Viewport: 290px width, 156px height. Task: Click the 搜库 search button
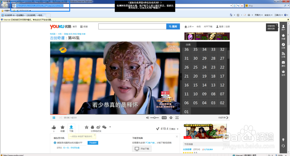[173, 26]
